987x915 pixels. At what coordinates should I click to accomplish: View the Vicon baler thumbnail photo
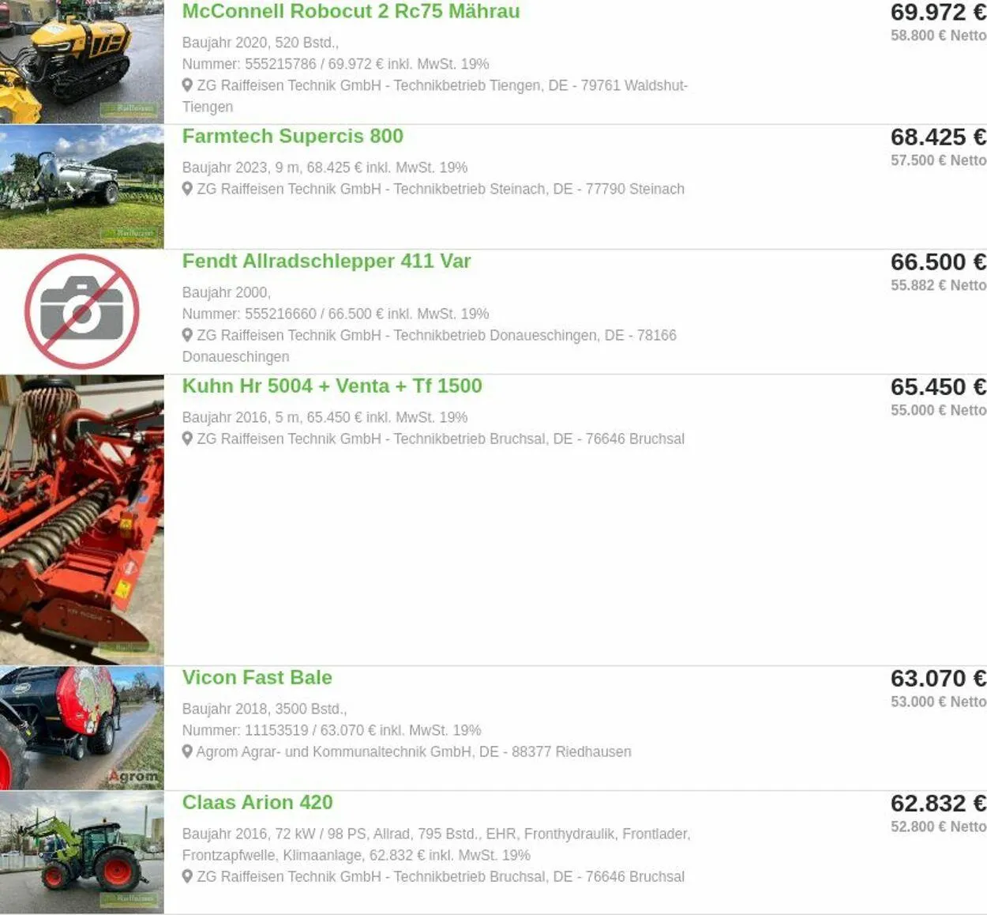81,728
